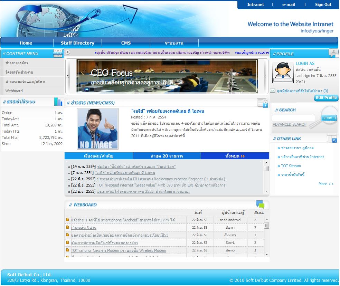
Task: Open the "รอรีย์" headline news link
Action: pyautogui.click(x=168, y=111)
